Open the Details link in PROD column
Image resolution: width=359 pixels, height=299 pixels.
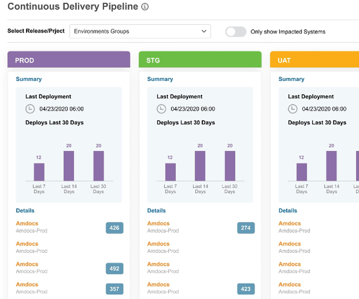25,211
